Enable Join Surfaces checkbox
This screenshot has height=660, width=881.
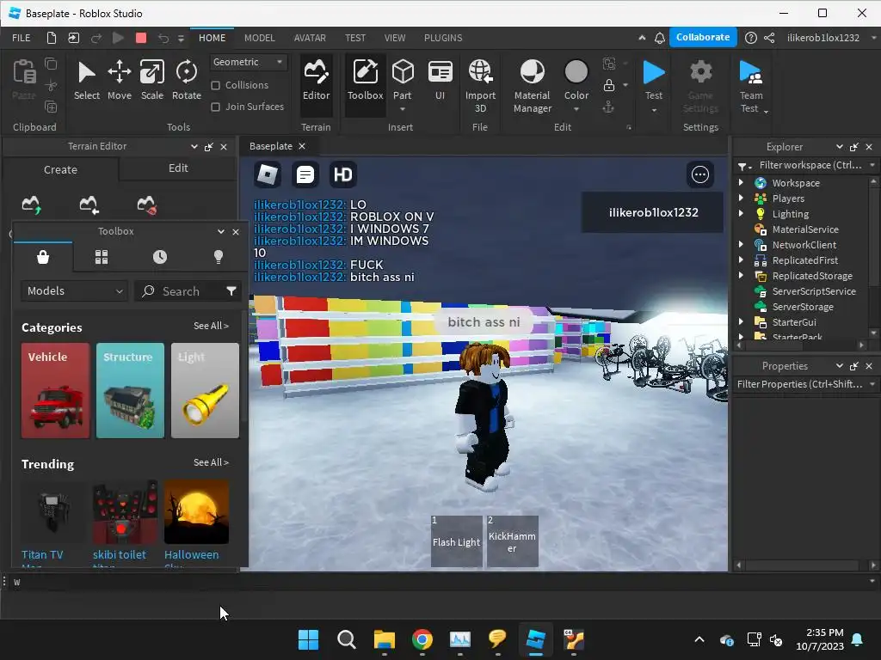215,107
